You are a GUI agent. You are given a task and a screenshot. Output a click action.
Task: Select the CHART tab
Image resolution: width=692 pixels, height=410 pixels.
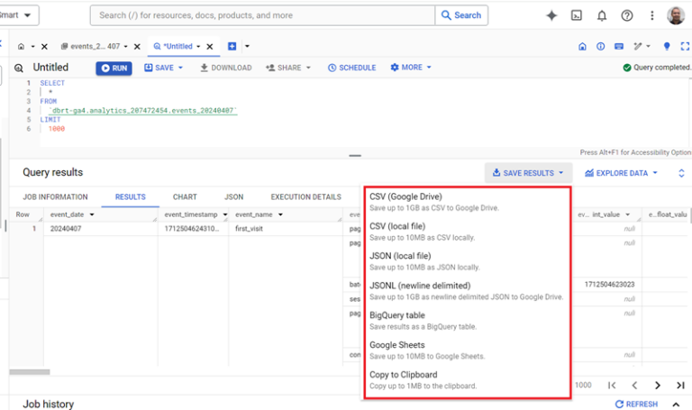point(185,196)
